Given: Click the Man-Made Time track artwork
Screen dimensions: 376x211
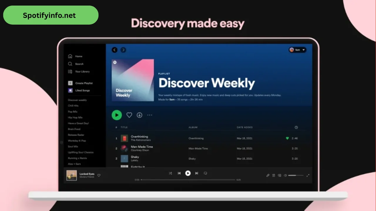Looking at the screenshot, I should 125,148.
